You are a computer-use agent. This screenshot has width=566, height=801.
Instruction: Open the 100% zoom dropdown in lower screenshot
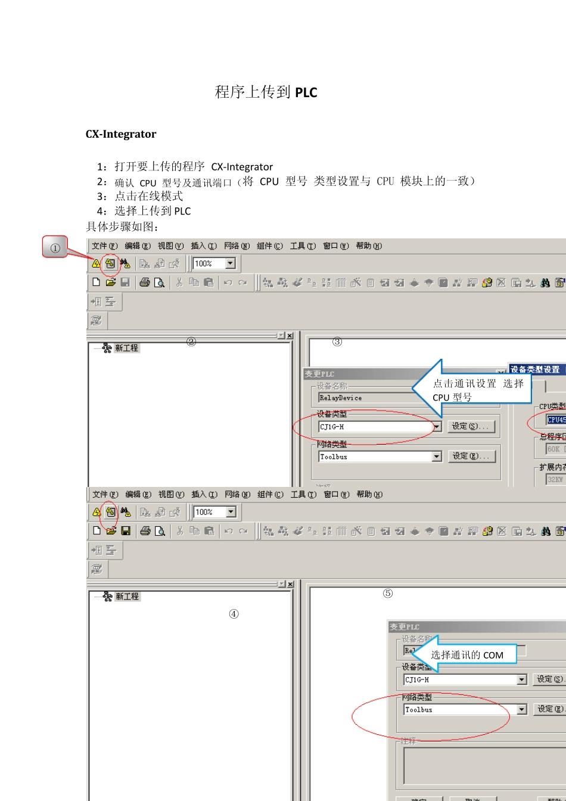pyautogui.click(x=231, y=512)
